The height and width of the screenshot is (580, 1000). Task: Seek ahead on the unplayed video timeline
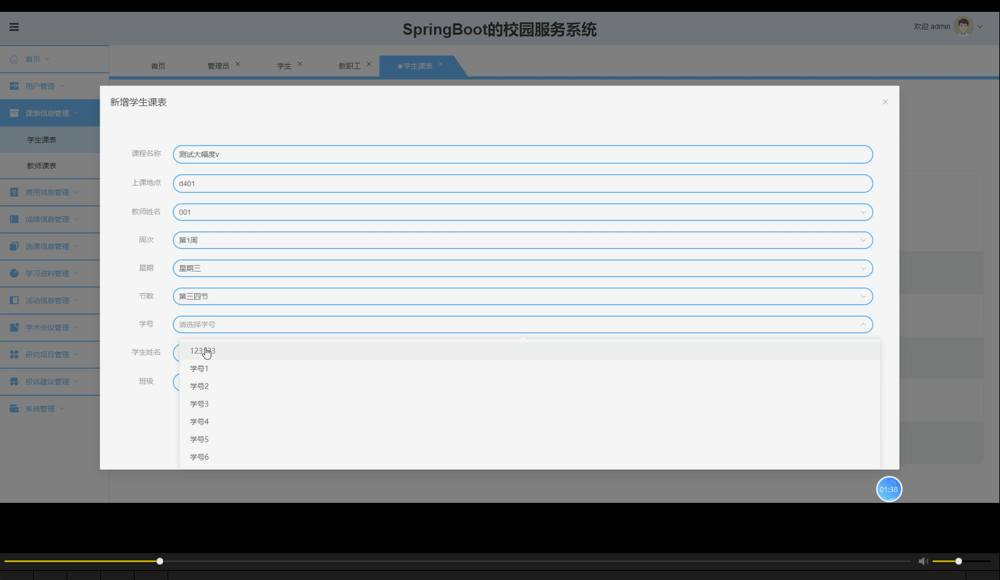click(537, 561)
